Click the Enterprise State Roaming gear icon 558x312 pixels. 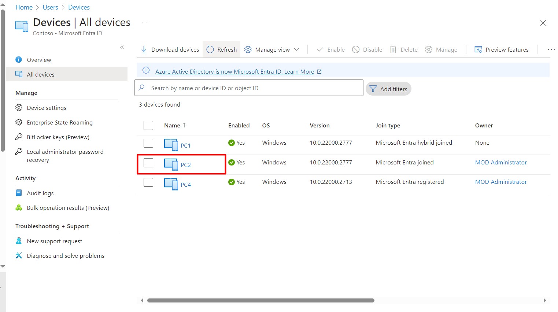click(19, 122)
